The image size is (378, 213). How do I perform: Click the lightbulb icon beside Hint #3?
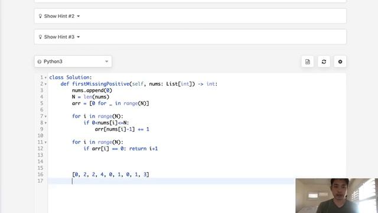pyautogui.click(x=40, y=37)
